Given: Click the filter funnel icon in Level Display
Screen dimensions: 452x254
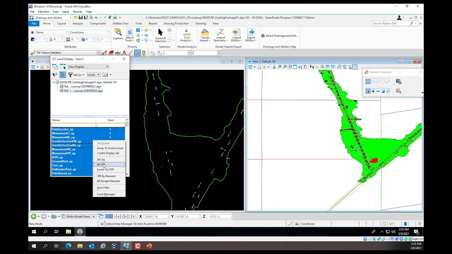Looking at the screenshot, I should click(x=70, y=75).
